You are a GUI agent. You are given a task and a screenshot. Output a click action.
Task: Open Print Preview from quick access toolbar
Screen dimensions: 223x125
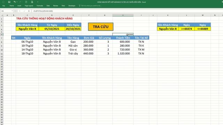click(32, 2)
